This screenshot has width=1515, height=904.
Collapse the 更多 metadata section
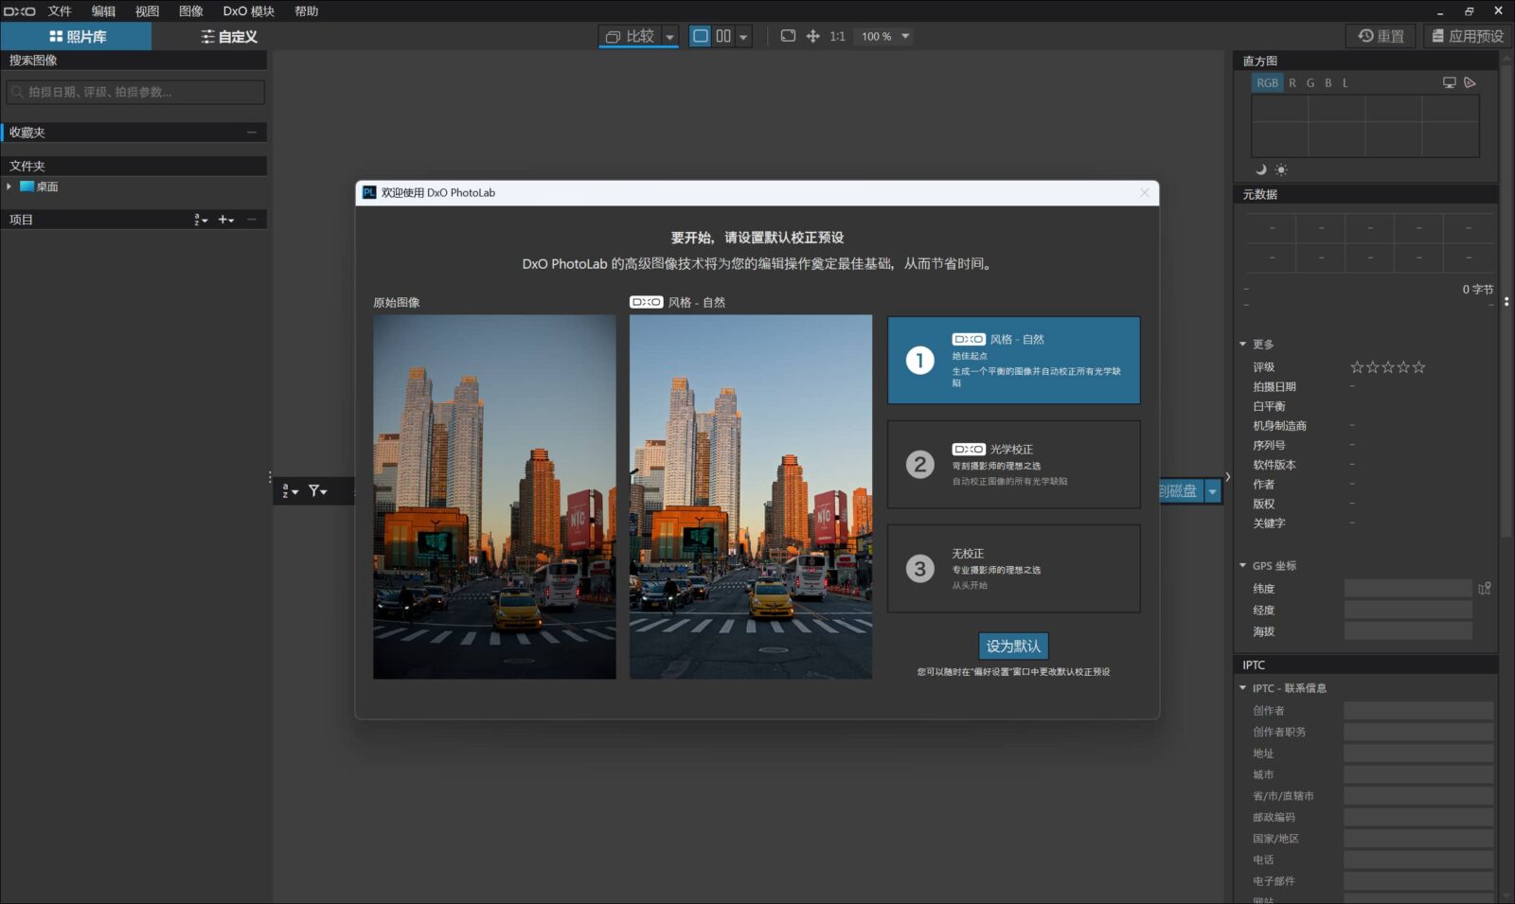[1242, 345]
